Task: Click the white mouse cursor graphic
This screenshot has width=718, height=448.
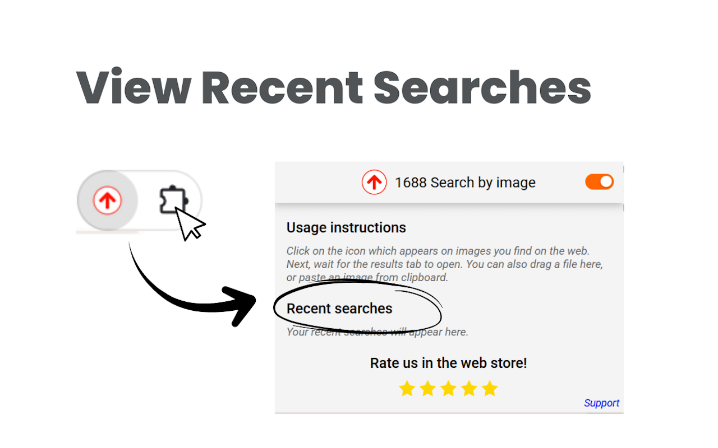Action: click(191, 224)
